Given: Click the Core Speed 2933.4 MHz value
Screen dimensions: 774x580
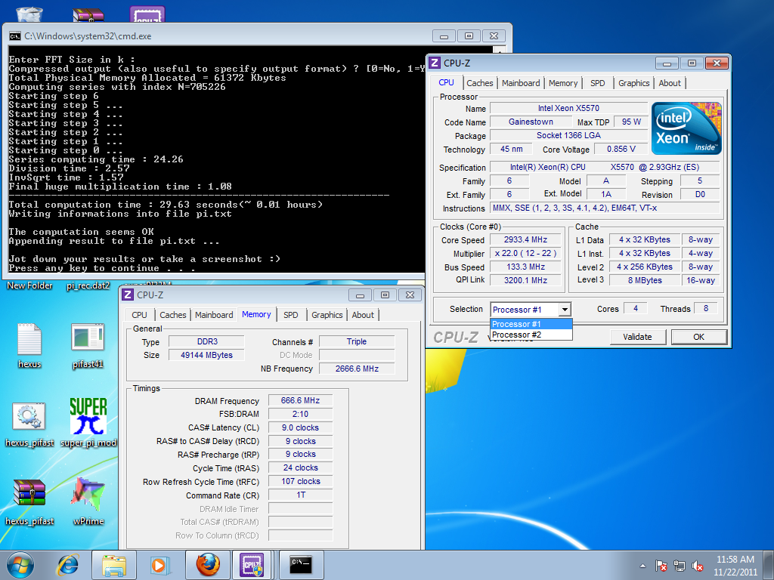Looking at the screenshot, I should [525, 239].
